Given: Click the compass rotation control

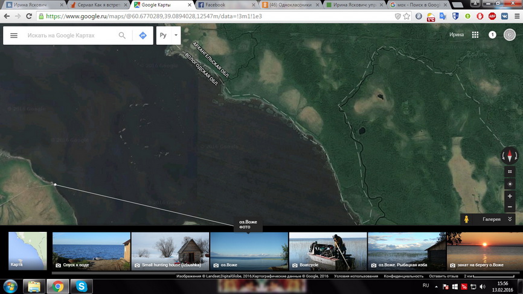Looking at the screenshot, I should pyautogui.click(x=509, y=156).
